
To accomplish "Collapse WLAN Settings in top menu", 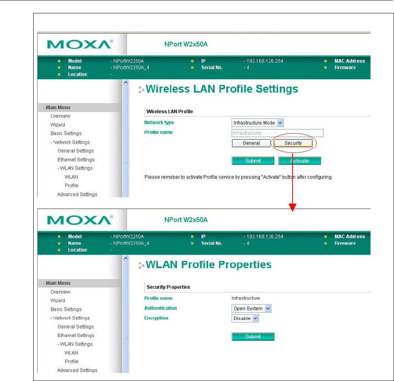I will pos(75,168).
